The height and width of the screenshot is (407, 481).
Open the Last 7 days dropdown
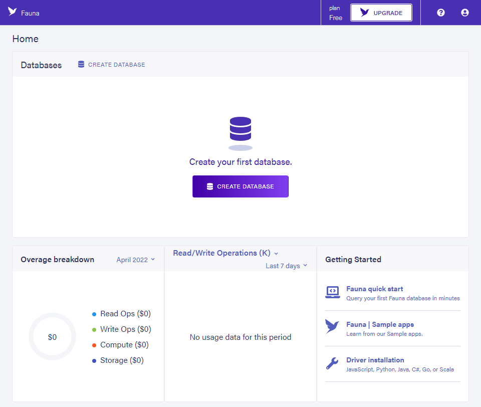286,266
